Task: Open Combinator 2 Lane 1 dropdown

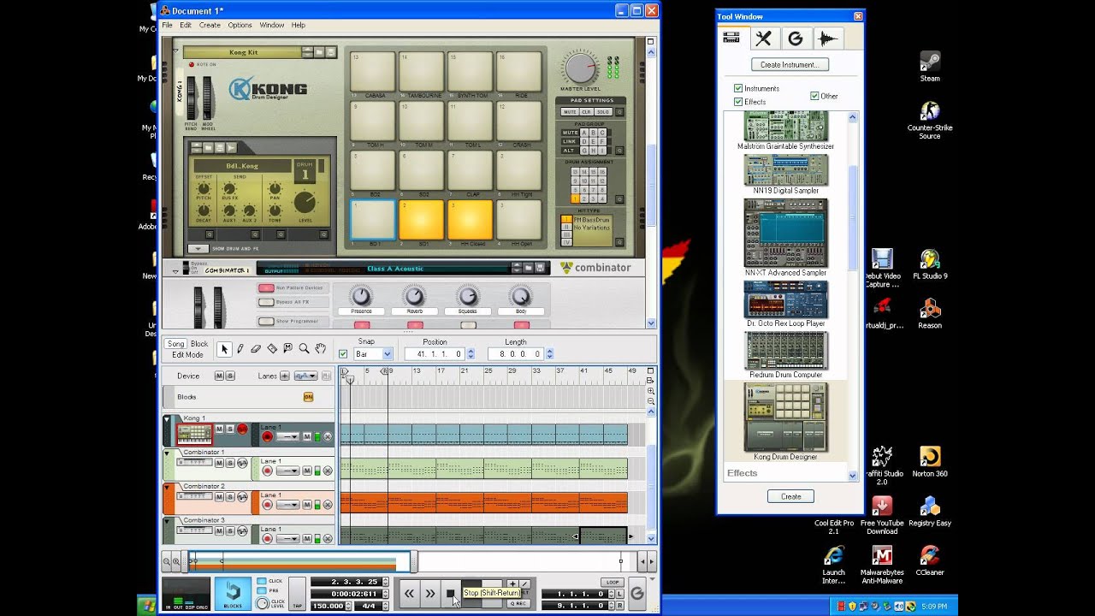Action: pos(287,505)
